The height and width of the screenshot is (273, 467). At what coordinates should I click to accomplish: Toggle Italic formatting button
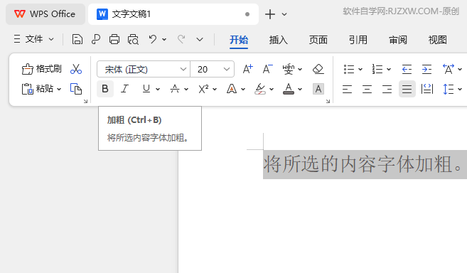[x=125, y=89]
